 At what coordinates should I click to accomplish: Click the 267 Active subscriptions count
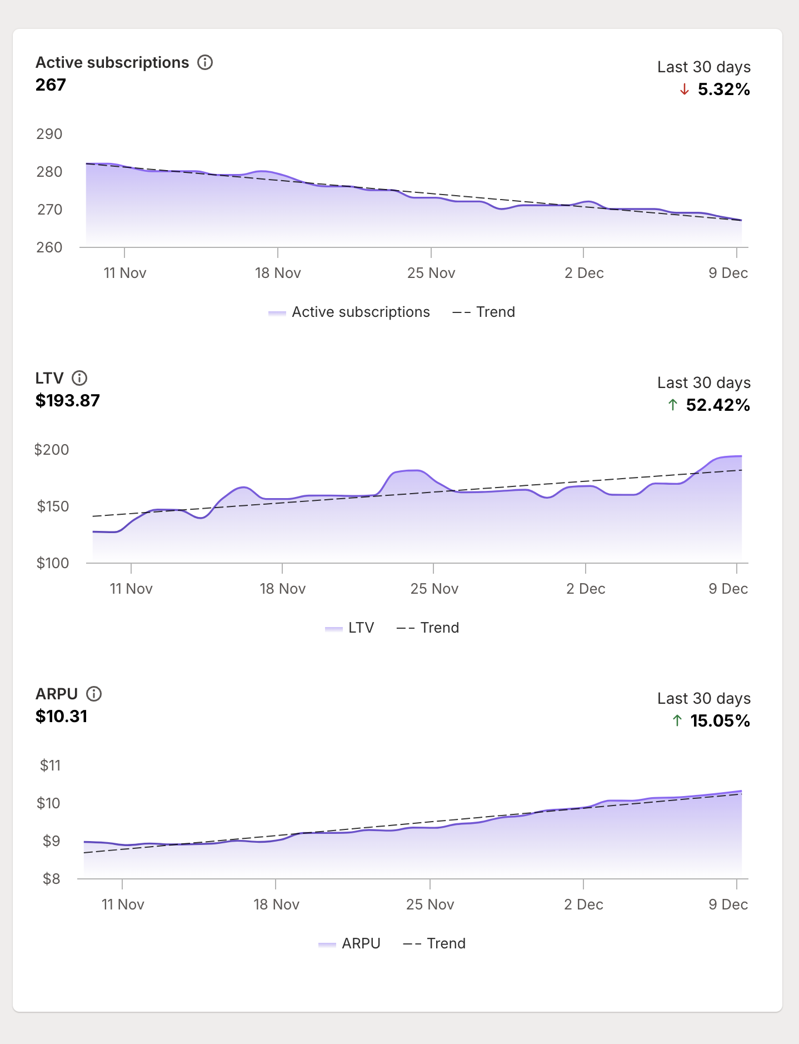tap(50, 84)
